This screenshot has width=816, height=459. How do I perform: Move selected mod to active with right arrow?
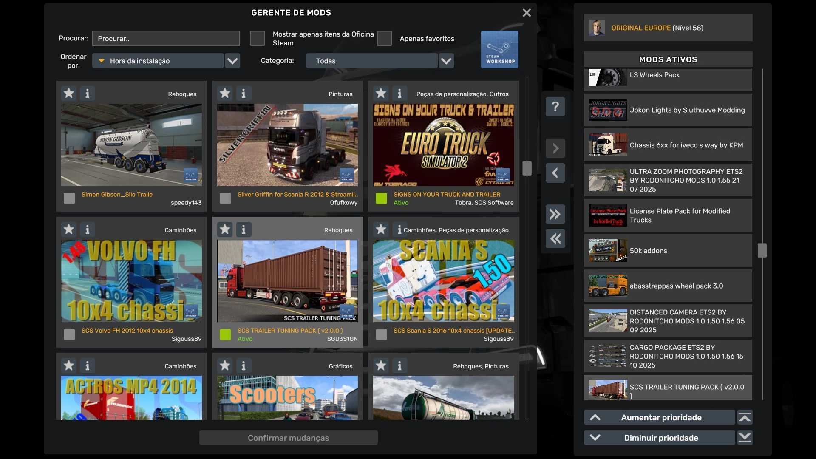tap(555, 148)
